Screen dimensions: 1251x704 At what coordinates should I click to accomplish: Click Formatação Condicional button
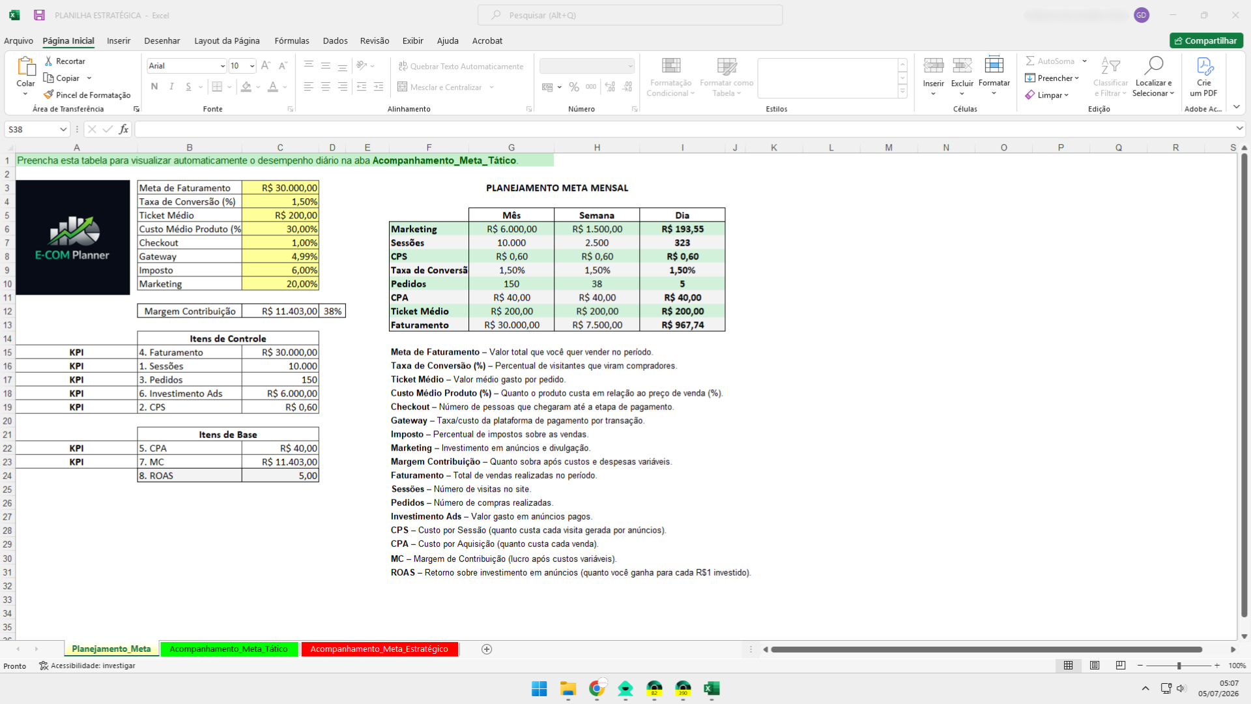[x=671, y=77]
